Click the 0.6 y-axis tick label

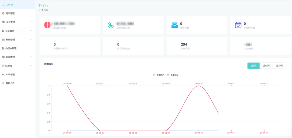click(49, 104)
